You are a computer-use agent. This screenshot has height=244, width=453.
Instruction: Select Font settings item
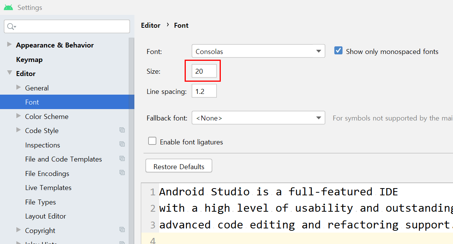(x=67, y=102)
